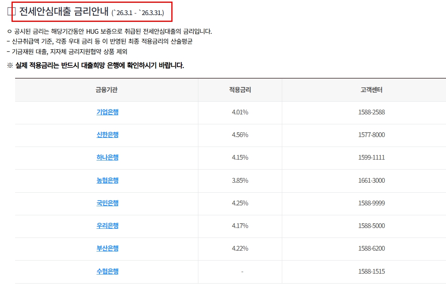Select the bold notice 실제 적용금리는 반드시
Image resolution: width=446 pixels, height=284 pixels.
click(95, 66)
